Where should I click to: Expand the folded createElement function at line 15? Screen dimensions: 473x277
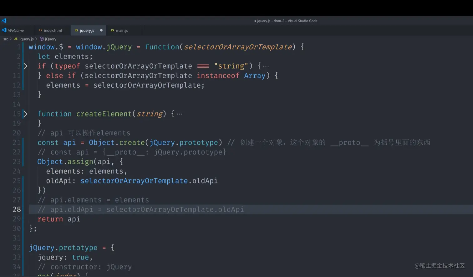pos(25,114)
